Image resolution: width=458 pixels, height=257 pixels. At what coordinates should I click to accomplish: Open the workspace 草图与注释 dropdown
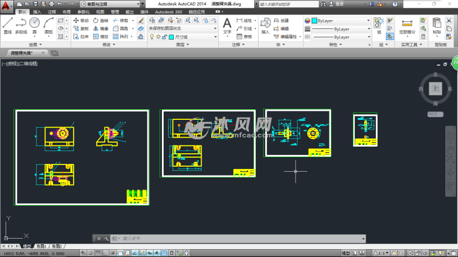tap(111, 4)
